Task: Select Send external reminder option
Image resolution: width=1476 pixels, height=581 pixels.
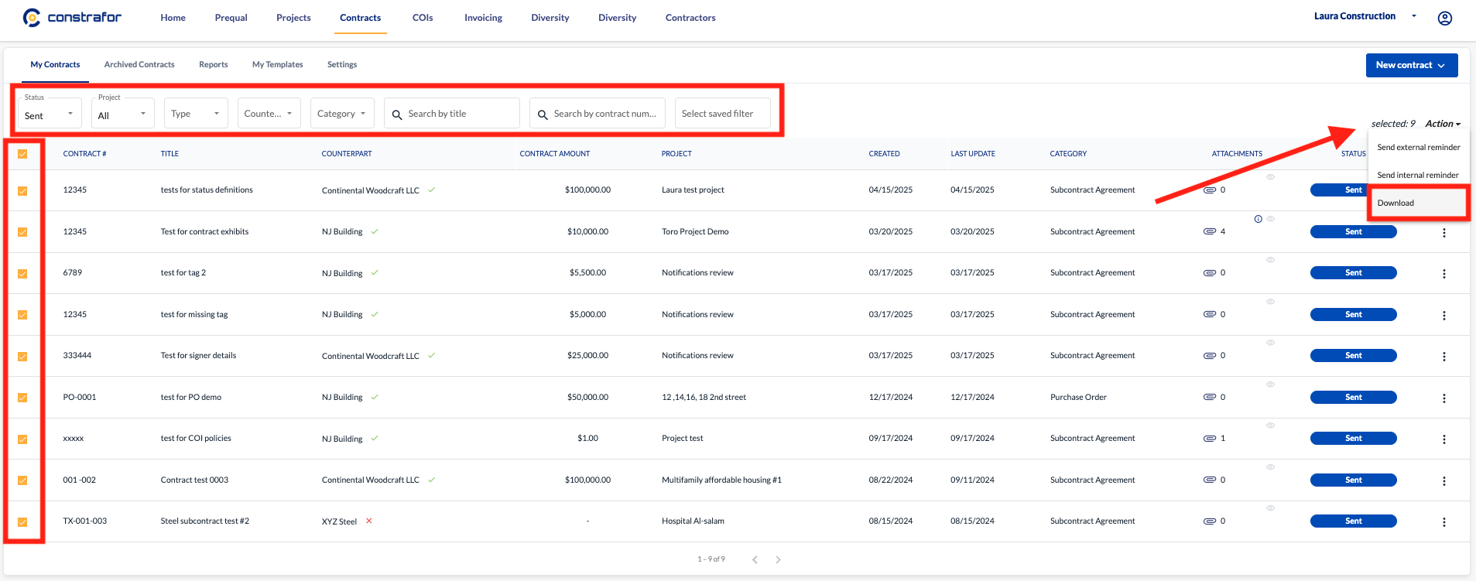Action: tap(1418, 147)
